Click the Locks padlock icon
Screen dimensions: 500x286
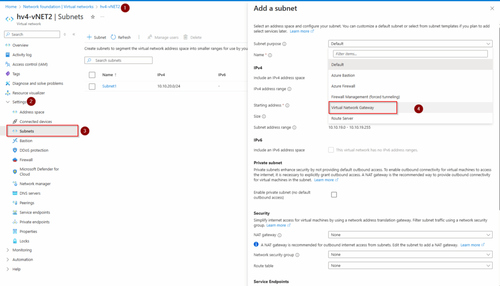15,242
